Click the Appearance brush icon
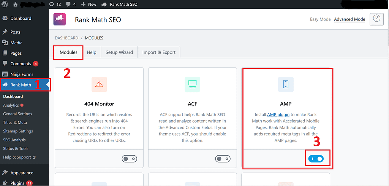 coord(5,173)
